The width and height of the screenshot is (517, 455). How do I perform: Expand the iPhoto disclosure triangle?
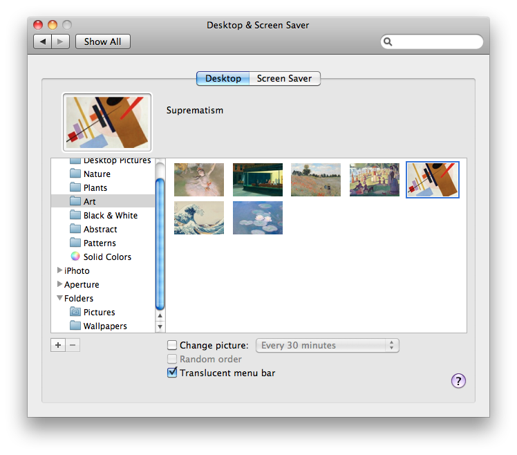pyautogui.click(x=59, y=270)
